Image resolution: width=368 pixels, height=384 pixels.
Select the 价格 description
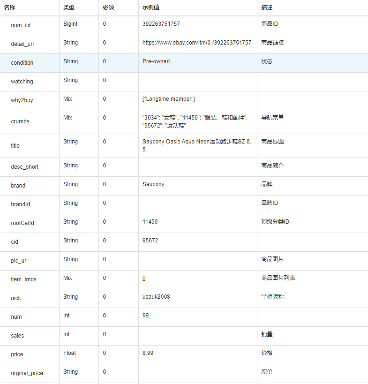click(x=267, y=353)
